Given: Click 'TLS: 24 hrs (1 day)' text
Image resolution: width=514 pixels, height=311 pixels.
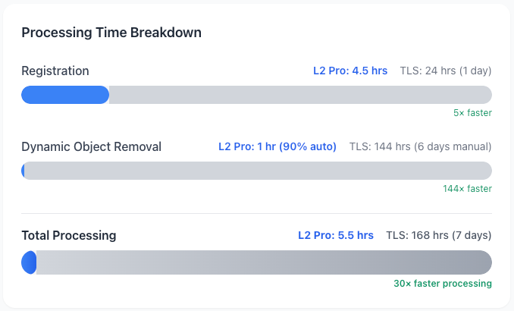Looking at the screenshot, I should click(446, 71).
